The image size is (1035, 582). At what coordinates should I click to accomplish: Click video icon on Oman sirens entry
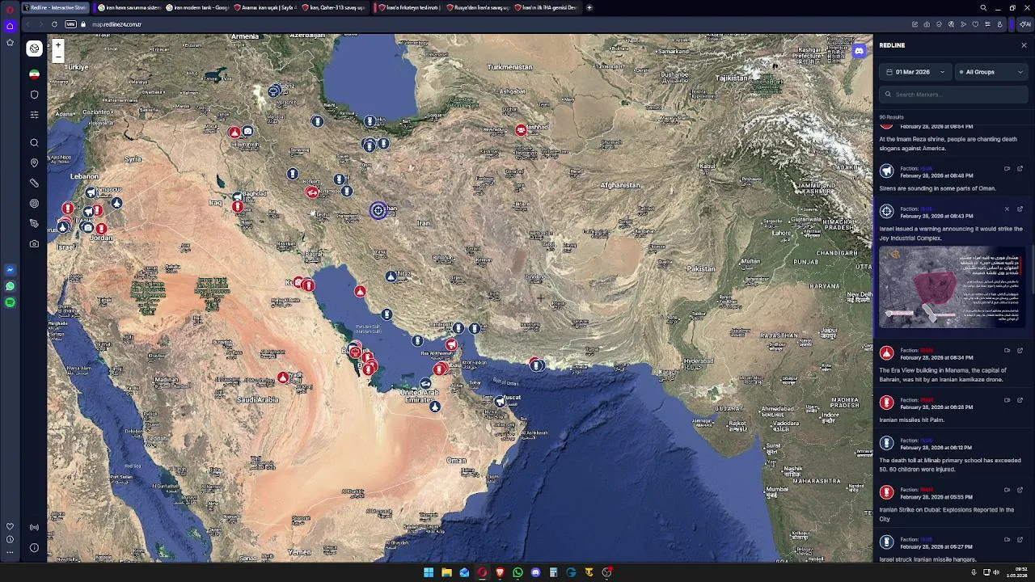(x=1007, y=169)
